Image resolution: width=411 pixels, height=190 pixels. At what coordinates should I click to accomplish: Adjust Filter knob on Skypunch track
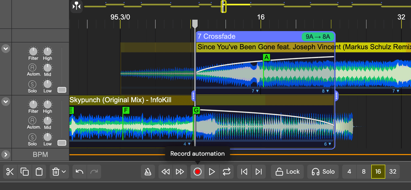pyautogui.click(x=33, y=104)
